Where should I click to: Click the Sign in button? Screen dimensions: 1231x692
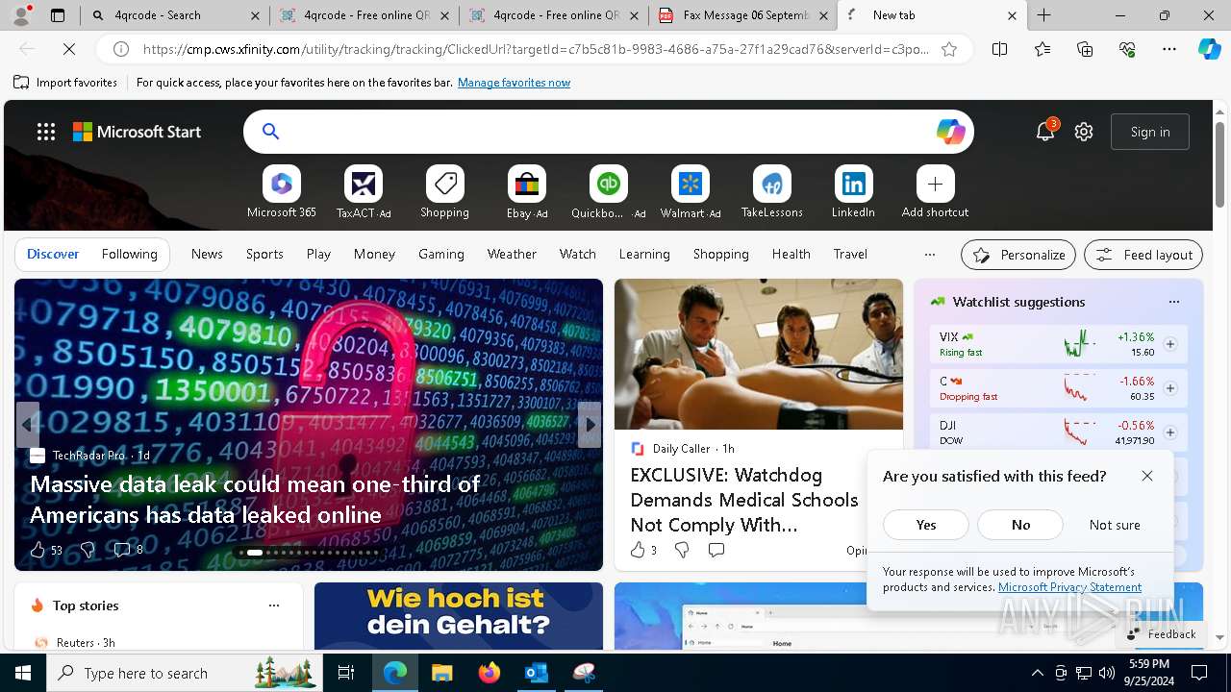(x=1150, y=132)
